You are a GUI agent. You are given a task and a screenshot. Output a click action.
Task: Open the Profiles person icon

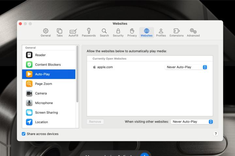tap(161, 31)
